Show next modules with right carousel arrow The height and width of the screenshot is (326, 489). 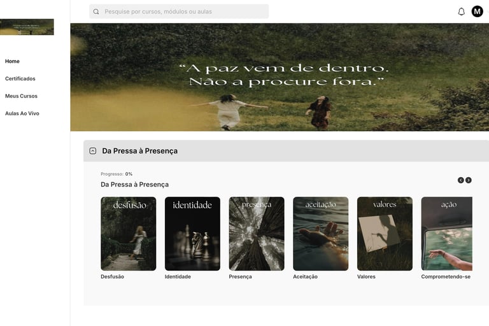469,180
